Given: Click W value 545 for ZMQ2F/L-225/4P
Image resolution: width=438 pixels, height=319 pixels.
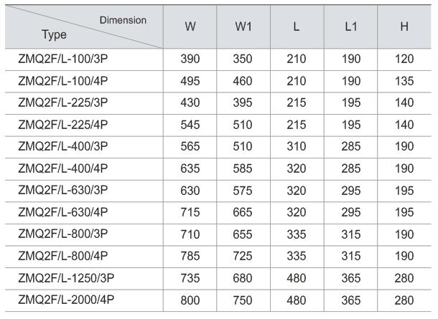Looking at the screenshot, I should coord(190,125).
